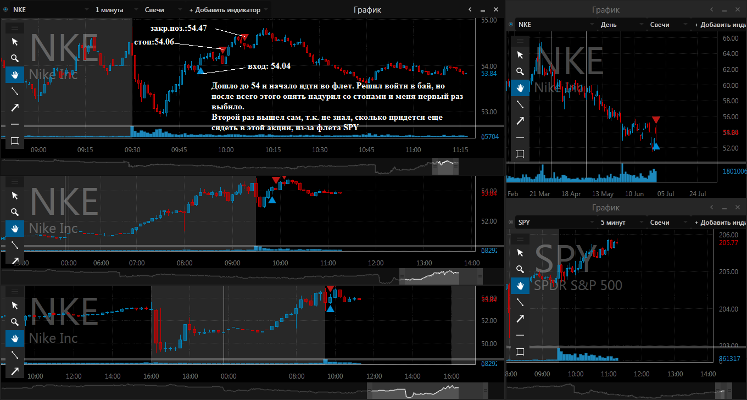747x400 pixels.
Task: Activate the magnifier zoom tool in SPY chart
Action: (x=520, y=269)
